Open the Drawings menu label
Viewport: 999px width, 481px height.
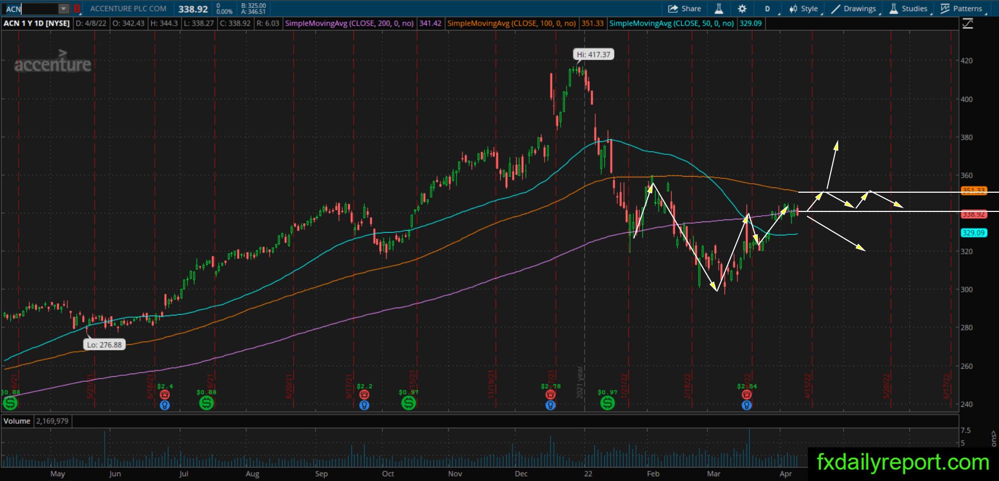point(860,9)
